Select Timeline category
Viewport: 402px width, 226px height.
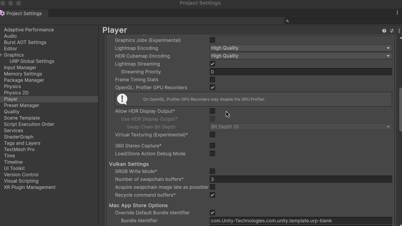[x=13, y=162]
